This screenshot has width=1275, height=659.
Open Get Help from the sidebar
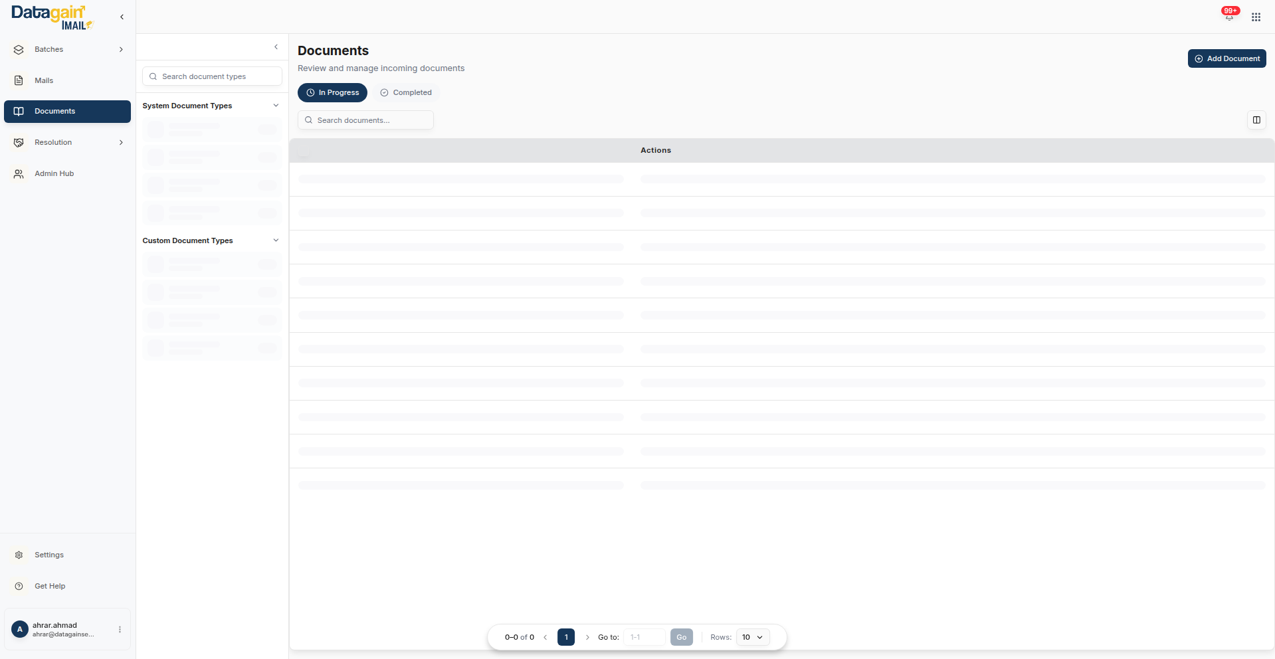coord(50,586)
